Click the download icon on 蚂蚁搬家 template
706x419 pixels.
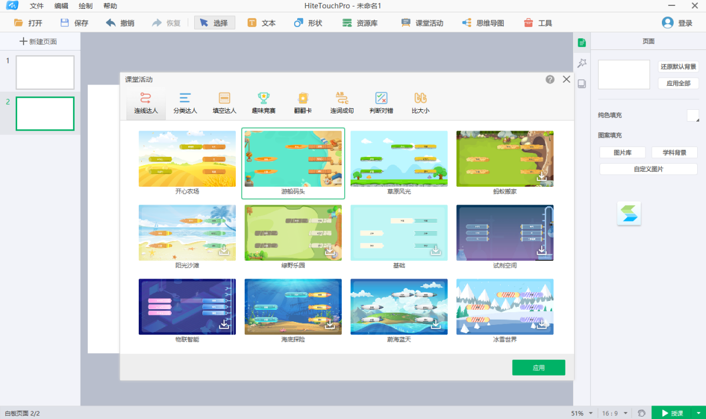coord(542,177)
